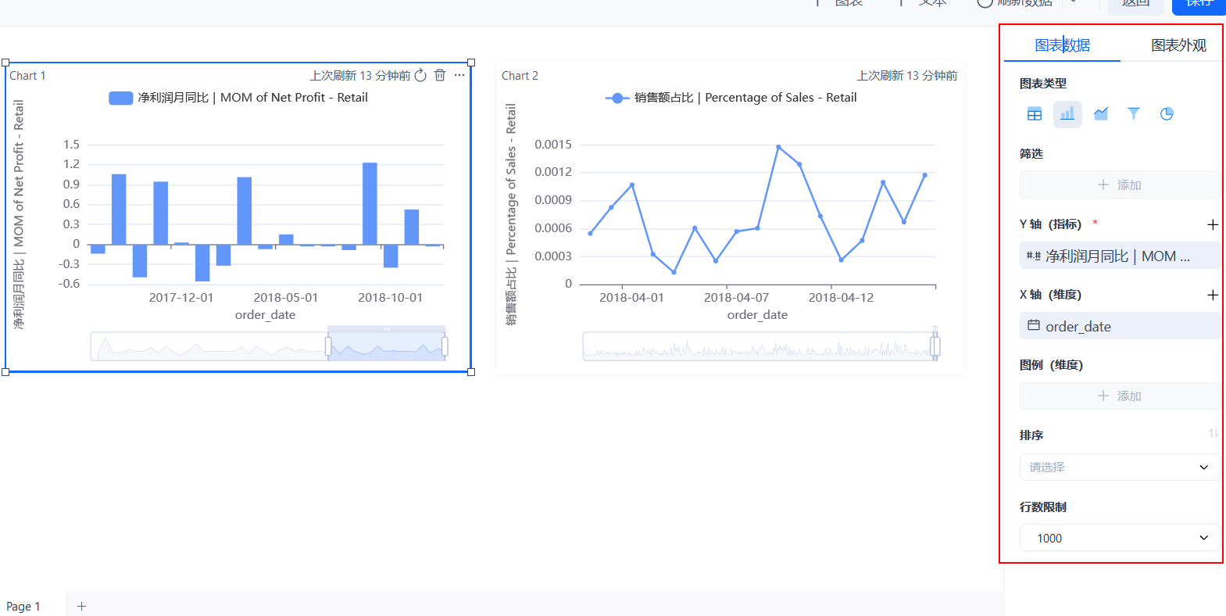Open the Chart 1 more options ellipsis
The width and height of the screenshot is (1226, 616).
click(x=459, y=75)
